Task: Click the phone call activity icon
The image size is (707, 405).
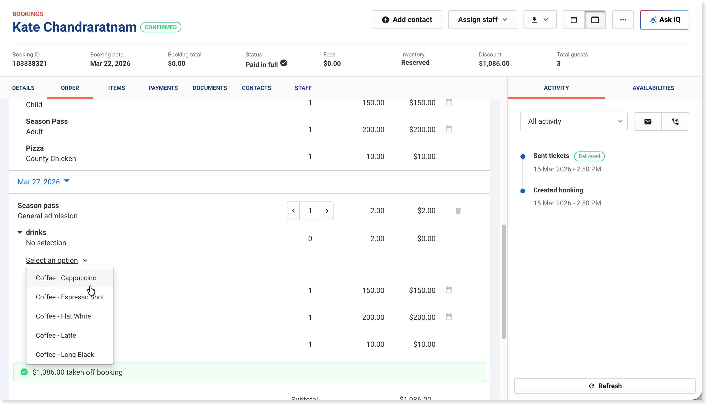Action: coord(675,121)
